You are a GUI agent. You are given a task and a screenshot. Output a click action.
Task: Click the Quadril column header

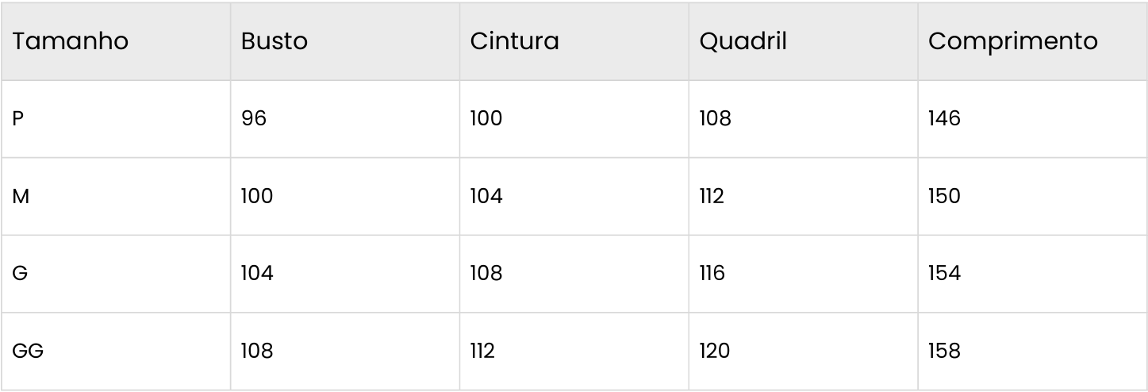743,42
